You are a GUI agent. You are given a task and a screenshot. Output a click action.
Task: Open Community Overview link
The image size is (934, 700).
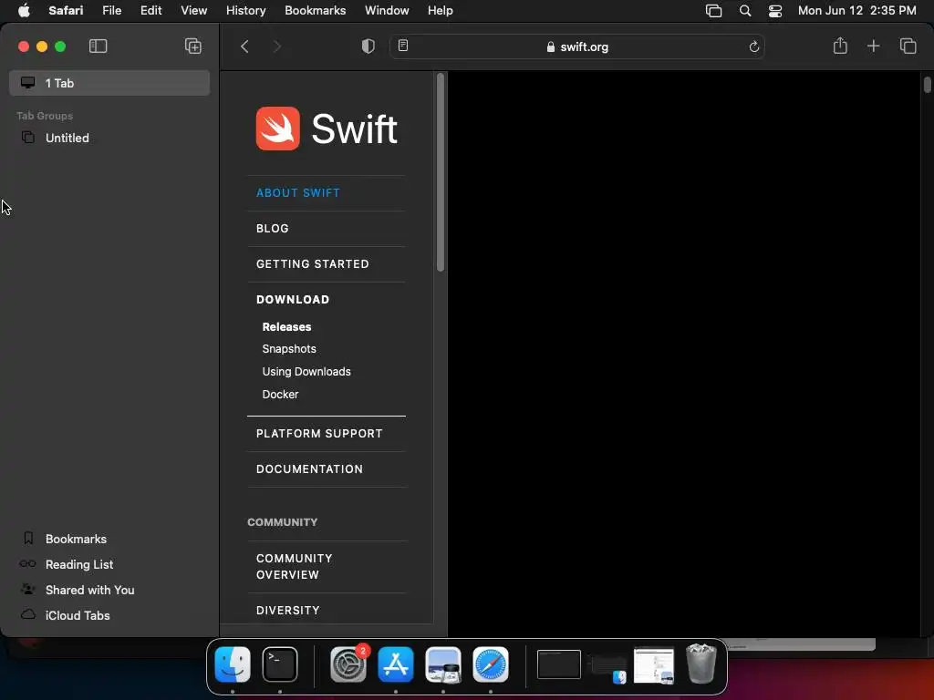coord(295,566)
